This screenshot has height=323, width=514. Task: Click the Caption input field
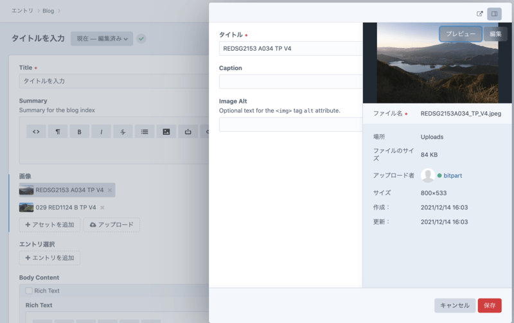[290, 82]
